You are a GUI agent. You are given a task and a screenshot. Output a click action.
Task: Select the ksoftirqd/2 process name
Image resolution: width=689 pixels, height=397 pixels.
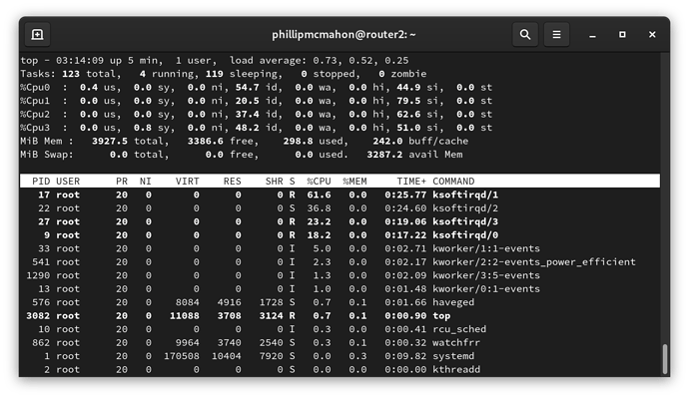tap(465, 208)
